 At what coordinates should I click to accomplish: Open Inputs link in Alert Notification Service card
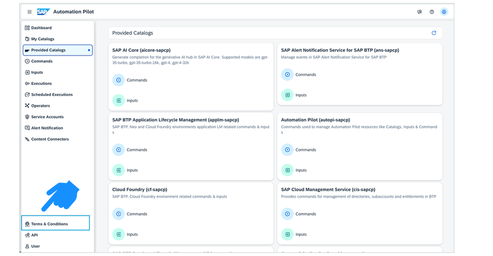301,95
